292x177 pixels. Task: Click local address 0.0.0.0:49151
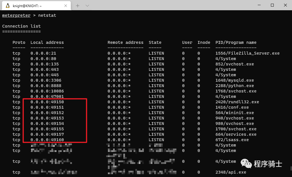tap(47, 107)
